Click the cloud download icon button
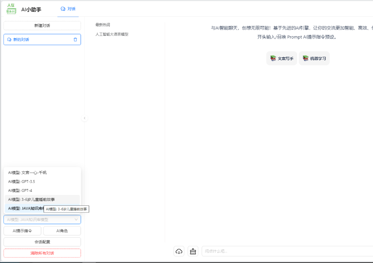 point(179,251)
